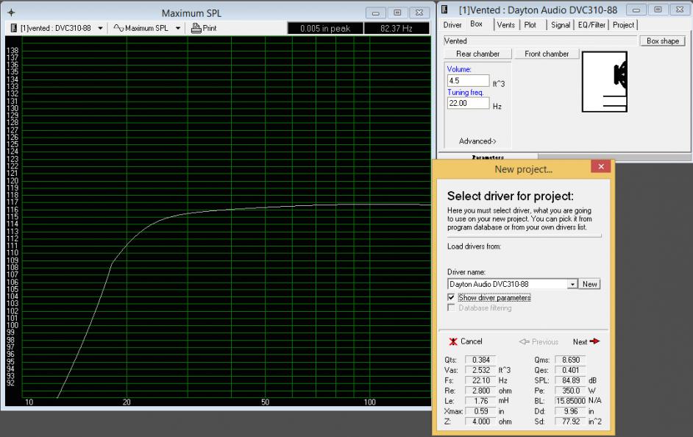The image size is (693, 437).
Task: Click the speaker icon beside [1]vented : DVC310-88
Action: [x=14, y=28]
